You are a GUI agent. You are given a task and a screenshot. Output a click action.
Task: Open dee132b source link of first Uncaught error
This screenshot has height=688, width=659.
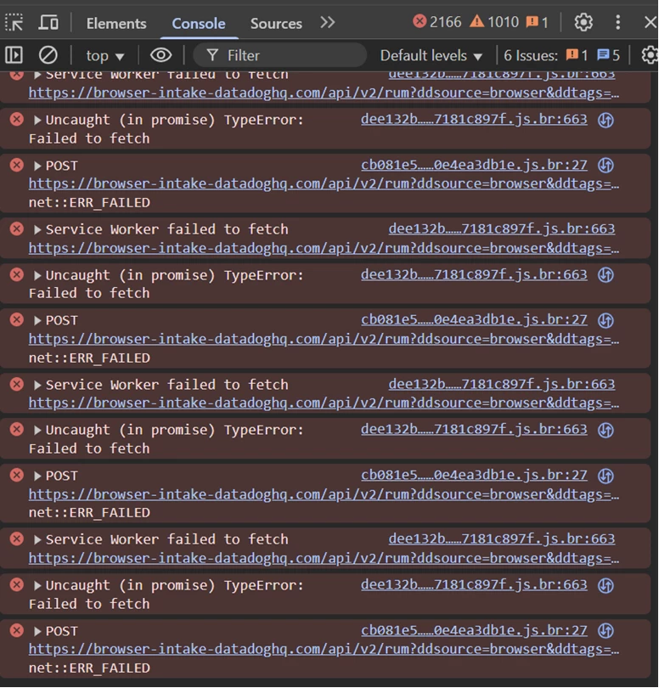(x=474, y=120)
